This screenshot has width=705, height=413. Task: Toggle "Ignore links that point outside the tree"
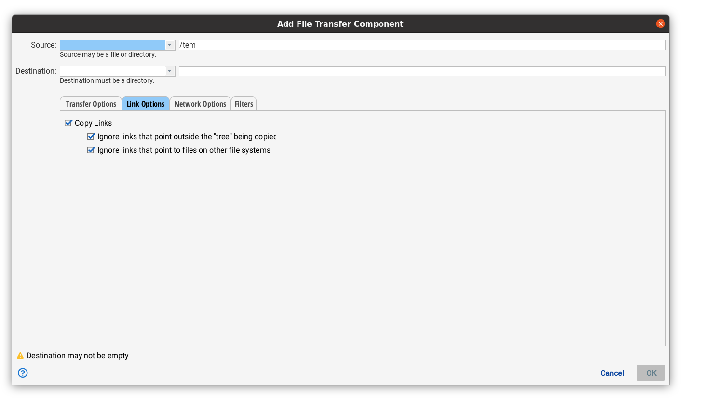click(x=91, y=136)
